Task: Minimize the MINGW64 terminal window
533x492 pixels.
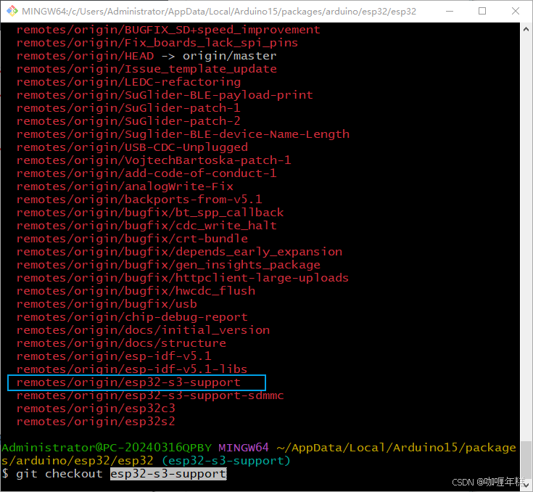Action: (450, 11)
